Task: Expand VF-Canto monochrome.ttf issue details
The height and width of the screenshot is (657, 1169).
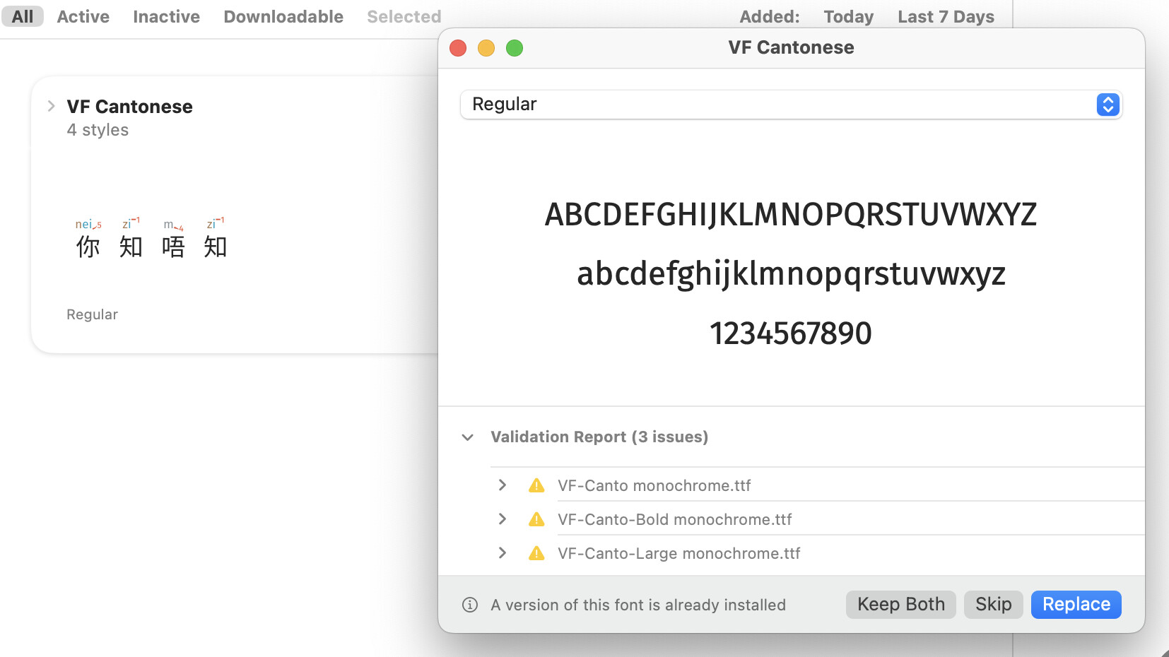Action: pos(503,485)
